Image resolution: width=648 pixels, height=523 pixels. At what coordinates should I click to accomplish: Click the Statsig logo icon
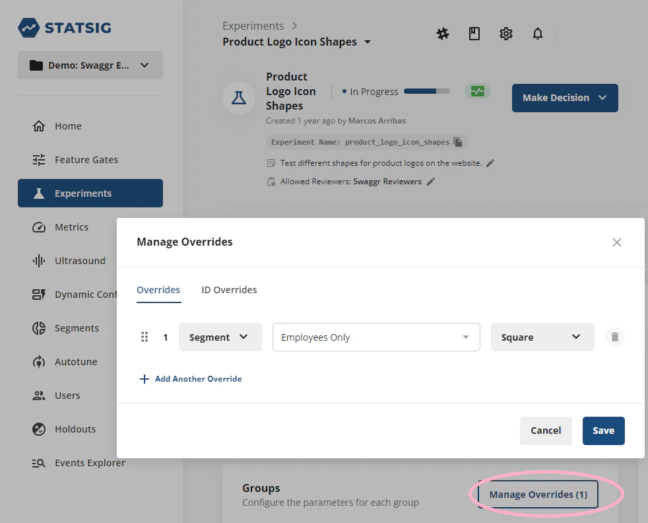point(28,28)
